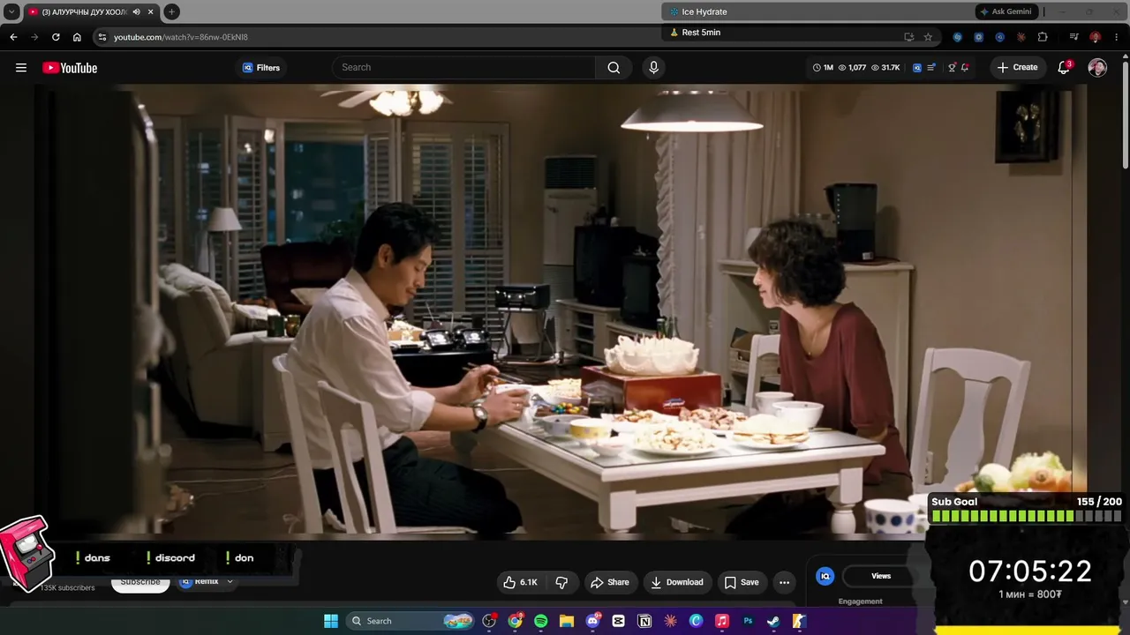1130x635 pixels.
Task: Go to the YouTube home logo
Action: click(x=70, y=68)
